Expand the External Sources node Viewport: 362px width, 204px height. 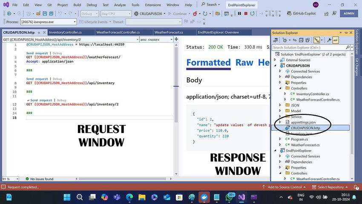276,60
